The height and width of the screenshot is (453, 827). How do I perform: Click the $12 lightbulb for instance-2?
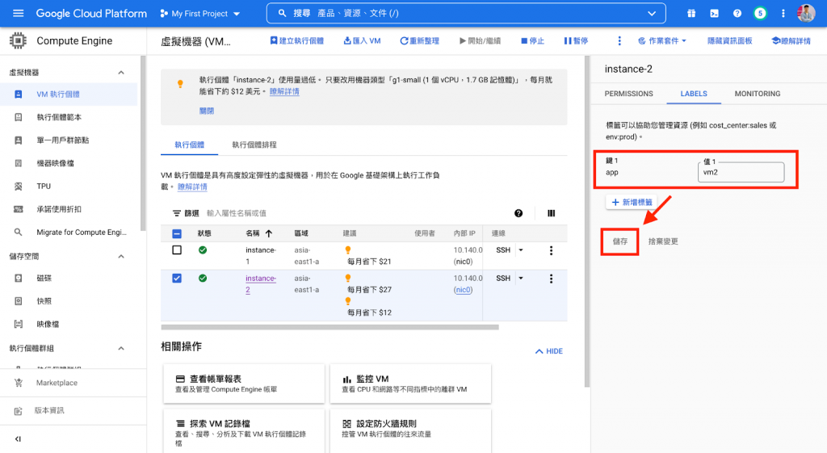click(347, 301)
